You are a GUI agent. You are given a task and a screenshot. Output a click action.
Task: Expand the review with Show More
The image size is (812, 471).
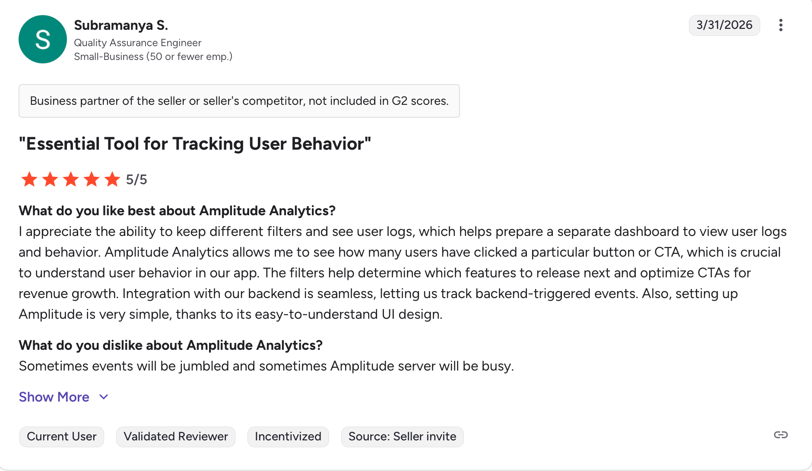(54, 397)
